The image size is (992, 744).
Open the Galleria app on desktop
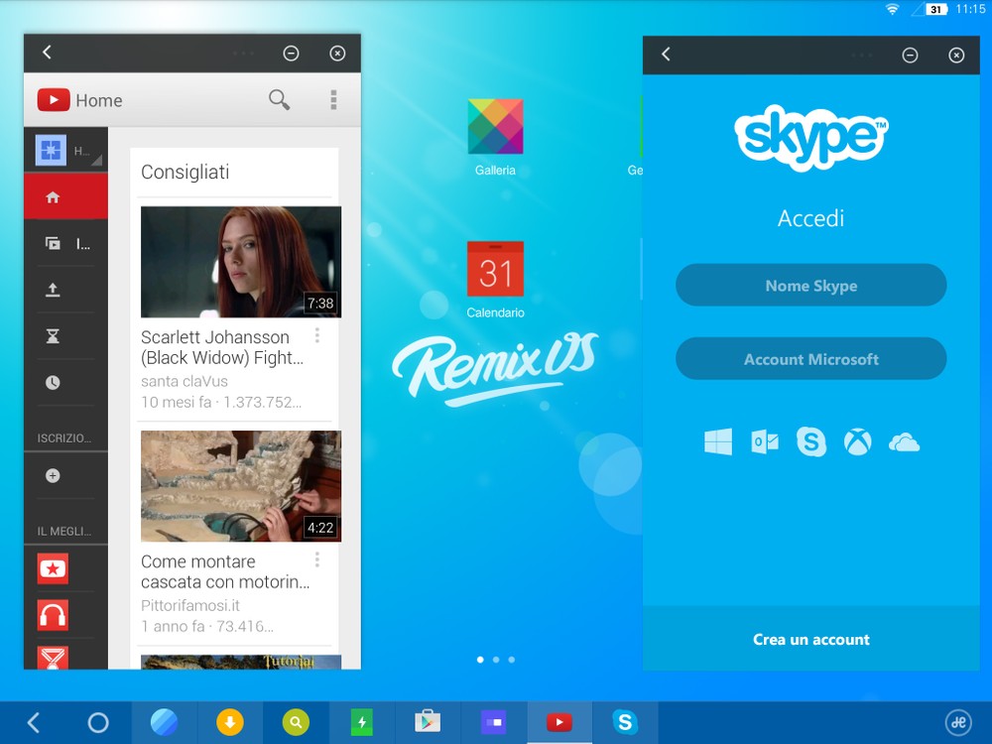pyautogui.click(x=495, y=127)
